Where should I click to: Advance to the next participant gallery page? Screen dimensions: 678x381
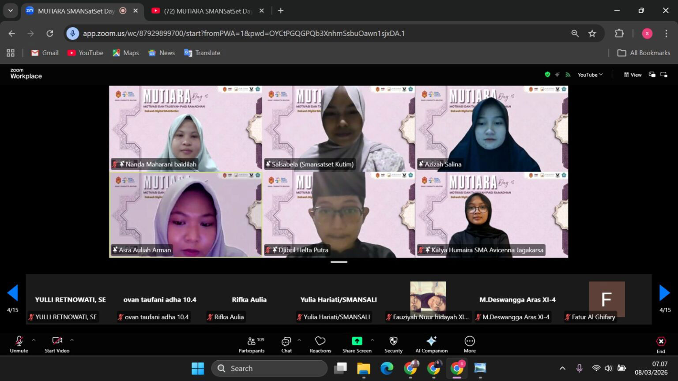click(x=664, y=292)
